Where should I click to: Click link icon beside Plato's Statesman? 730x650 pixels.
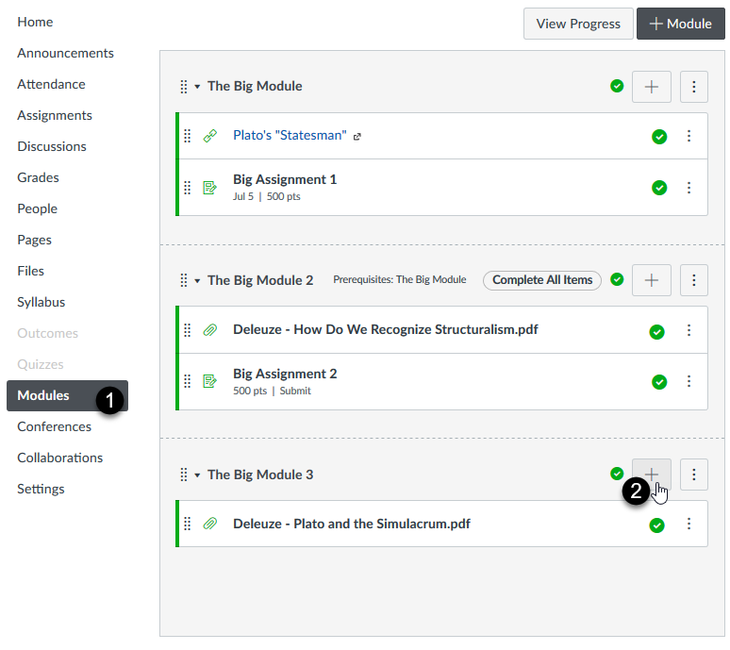210,136
